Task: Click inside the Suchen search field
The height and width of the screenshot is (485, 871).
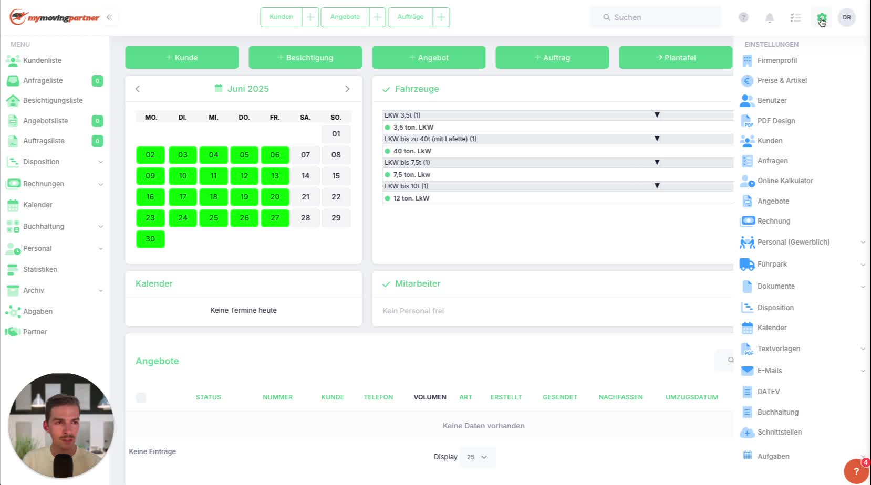Action: pyautogui.click(x=656, y=17)
